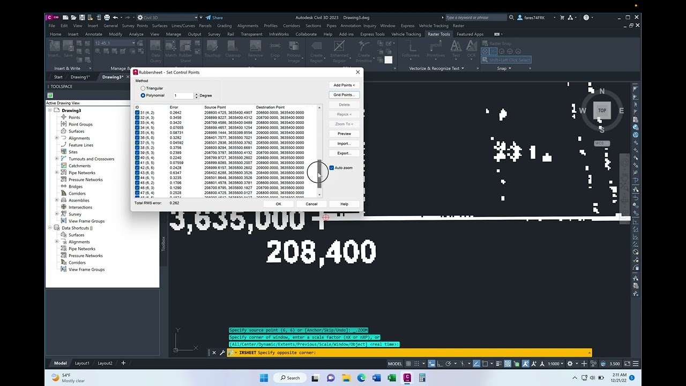Open the Corridors menu
This screenshot has height=386, width=686.
pos(292,26)
